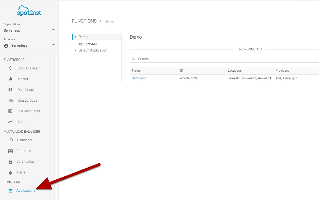This screenshot has height=200, width=319.
Task: Expand the Default Application chevron
Action: (75, 50)
